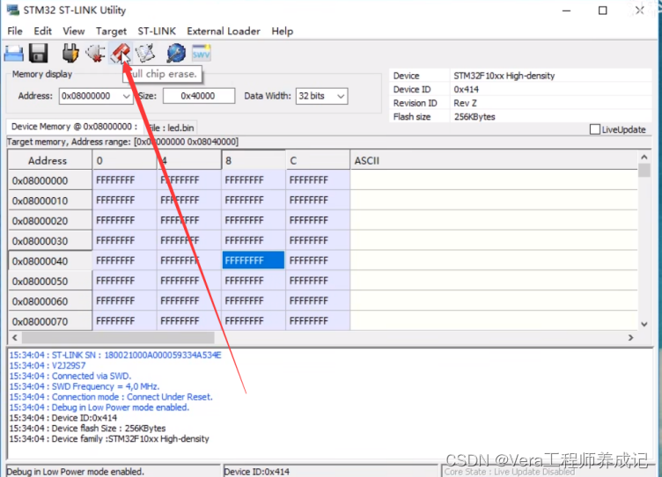The width and height of the screenshot is (662, 477).
Task: Select the highlighted FFFFFFFF cell at 0x08000040
Action: pos(254,261)
